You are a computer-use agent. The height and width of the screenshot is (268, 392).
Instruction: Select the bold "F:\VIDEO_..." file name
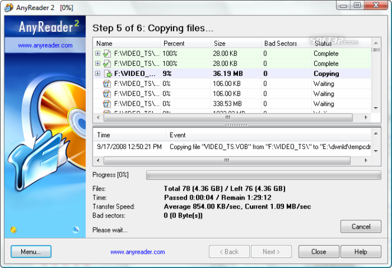[x=135, y=74]
